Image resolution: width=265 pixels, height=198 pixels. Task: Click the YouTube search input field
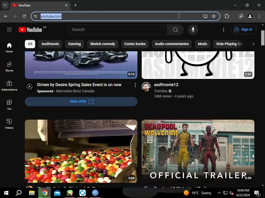click(x=117, y=30)
